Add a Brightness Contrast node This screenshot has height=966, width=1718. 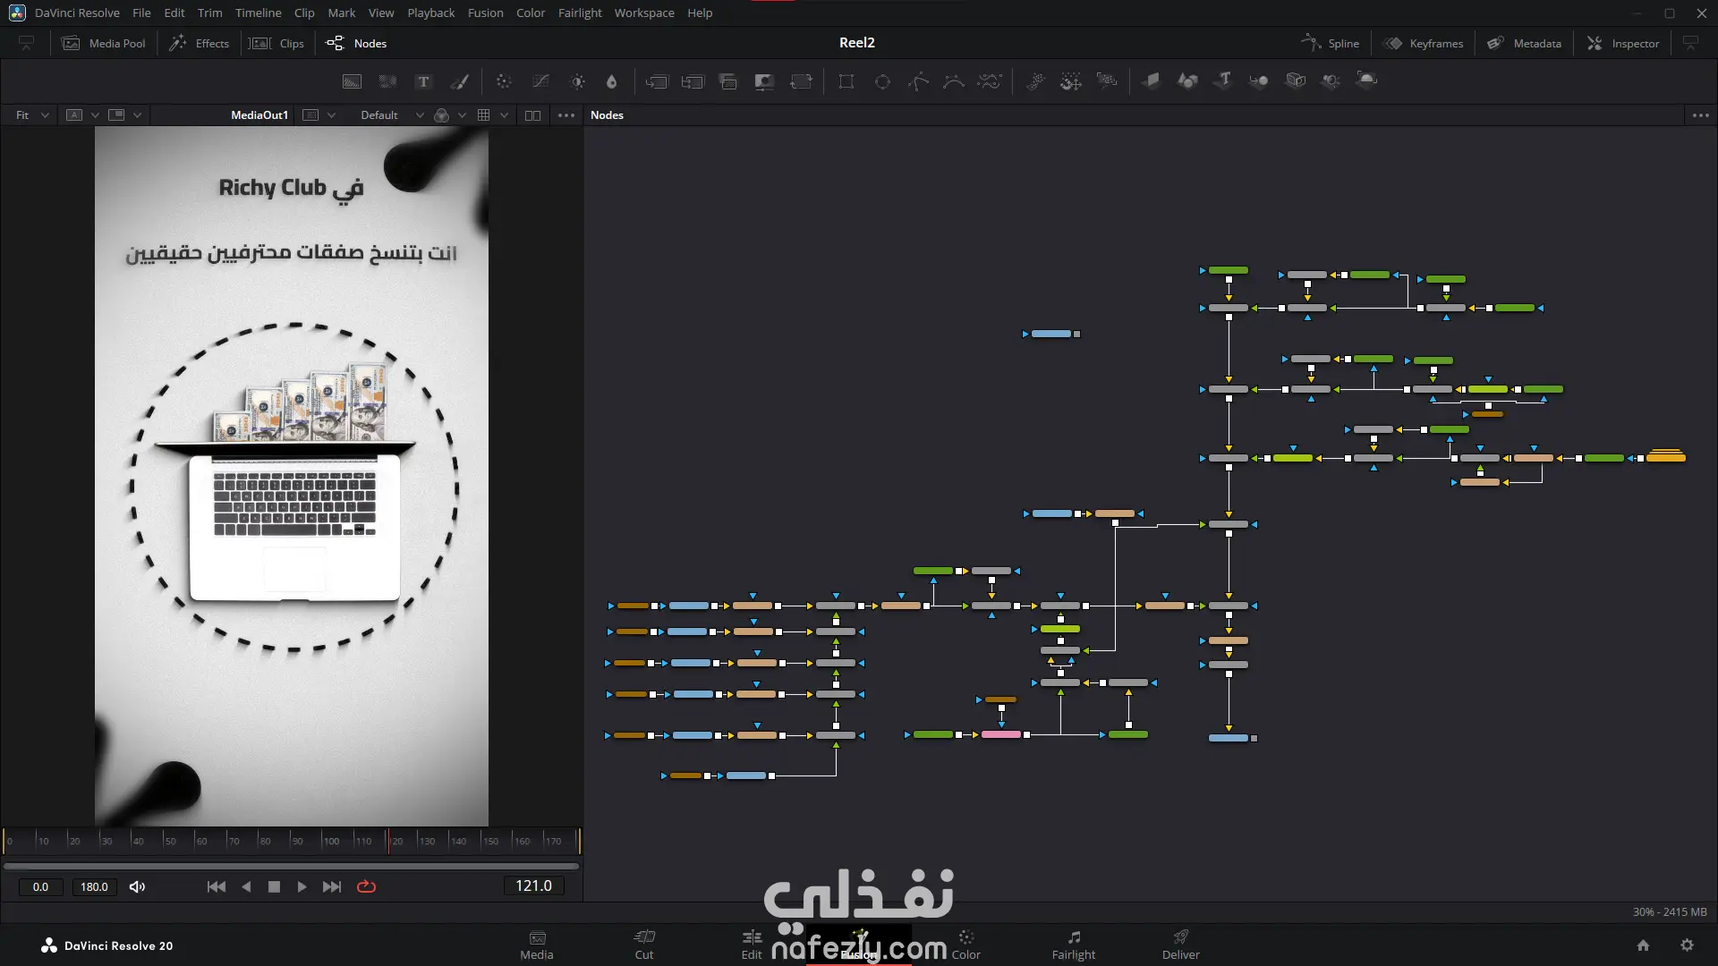pos(578,81)
